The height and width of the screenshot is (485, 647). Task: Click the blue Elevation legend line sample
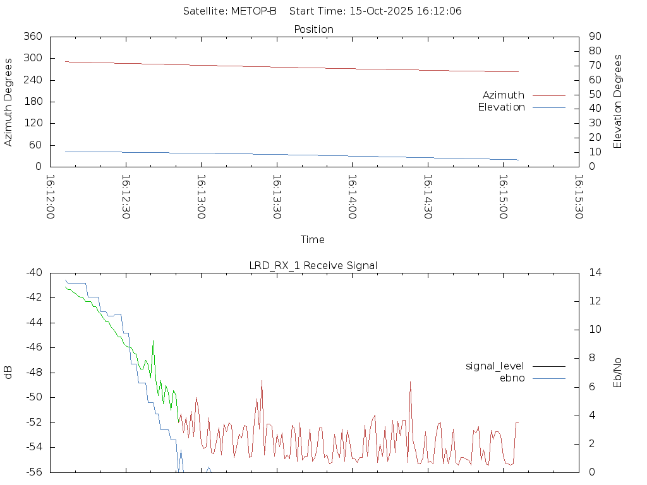(x=548, y=107)
